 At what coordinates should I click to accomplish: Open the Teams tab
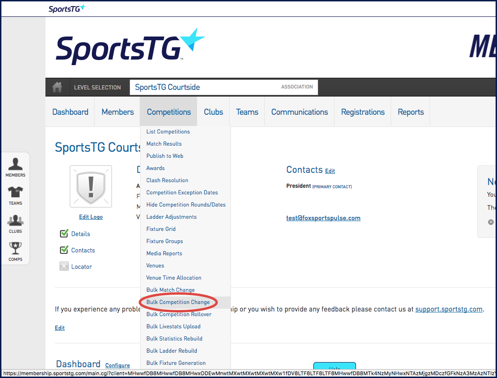247,112
